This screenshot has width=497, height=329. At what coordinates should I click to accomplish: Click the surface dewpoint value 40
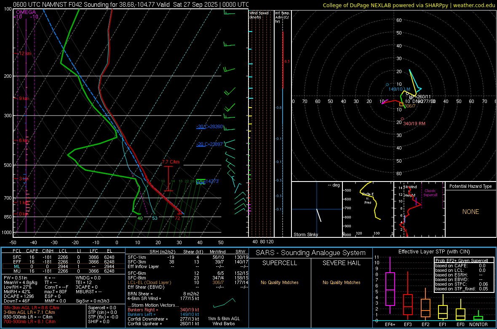140,218
